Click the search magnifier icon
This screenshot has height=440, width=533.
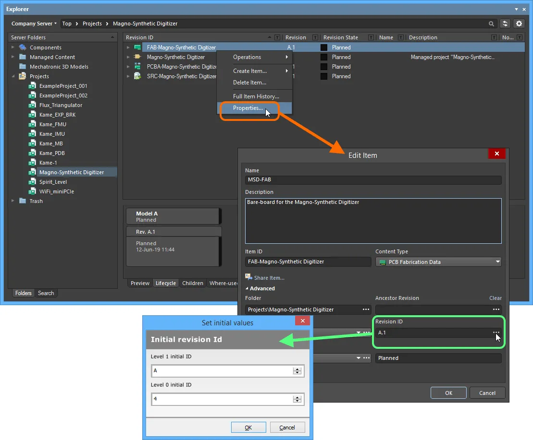[x=491, y=24]
